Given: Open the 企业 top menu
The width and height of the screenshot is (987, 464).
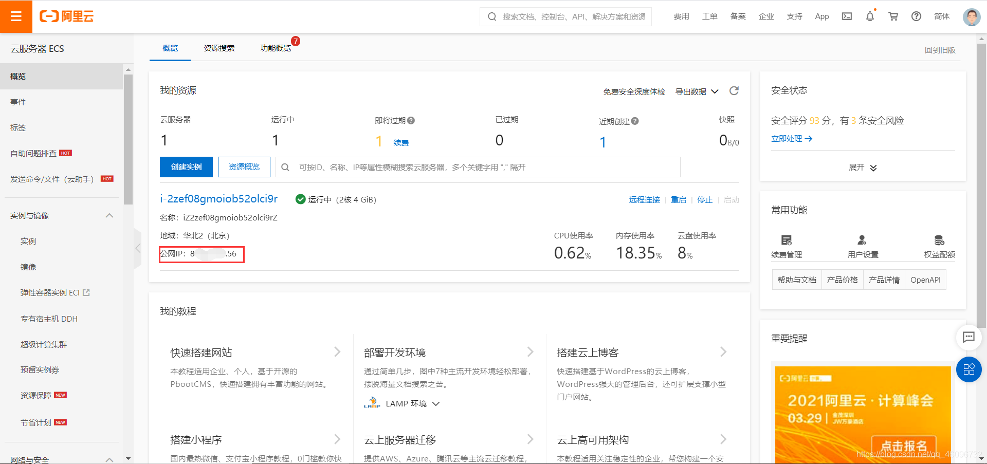Looking at the screenshot, I should click(766, 16).
